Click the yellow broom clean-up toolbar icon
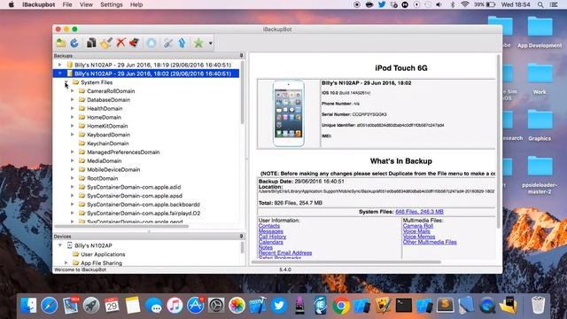567x319 pixels. point(106,43)
